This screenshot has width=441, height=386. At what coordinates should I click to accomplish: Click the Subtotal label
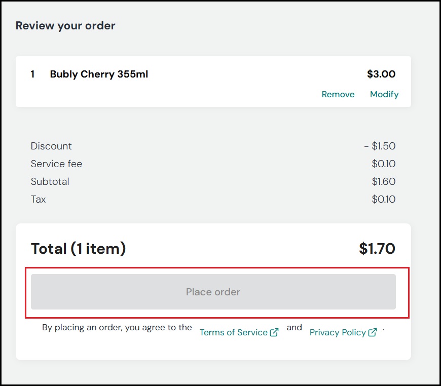tap(50, 182)
